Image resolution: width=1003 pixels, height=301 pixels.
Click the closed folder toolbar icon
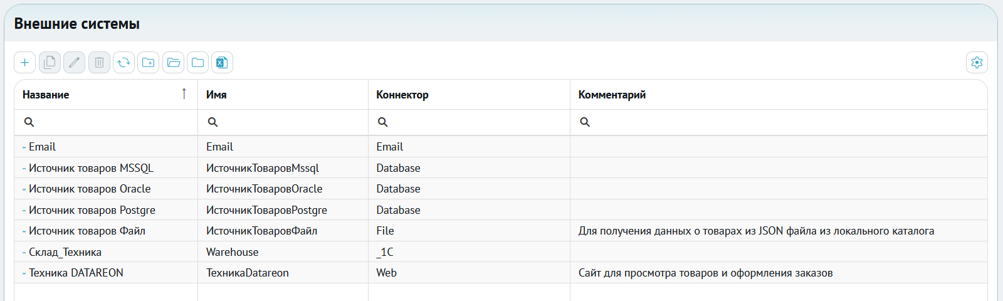[197, 62]
